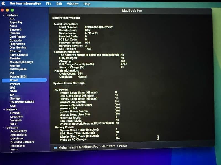Select Bluetooth in the sidebar

click(16, 30)
